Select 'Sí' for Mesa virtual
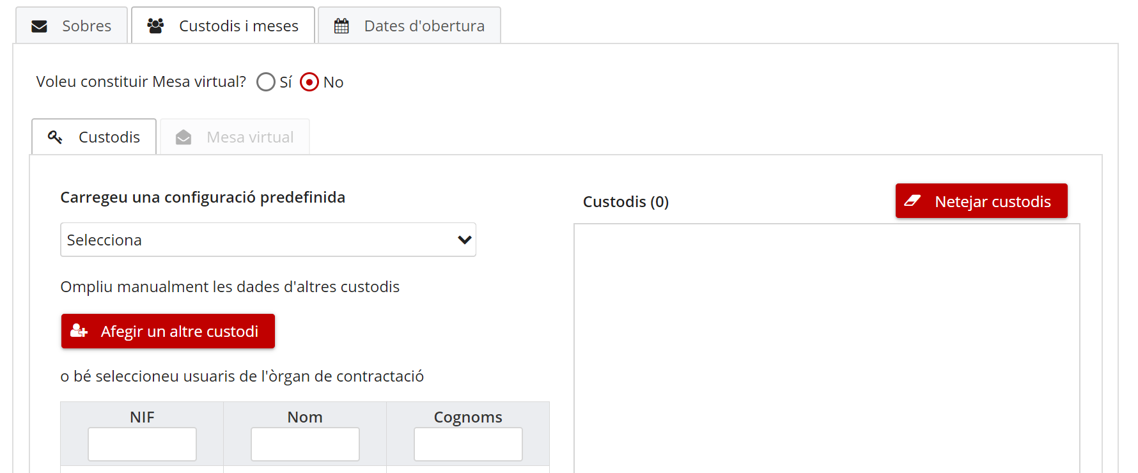Image resolution: width=1138 pixels, height=473 pixels. (266, 82)
